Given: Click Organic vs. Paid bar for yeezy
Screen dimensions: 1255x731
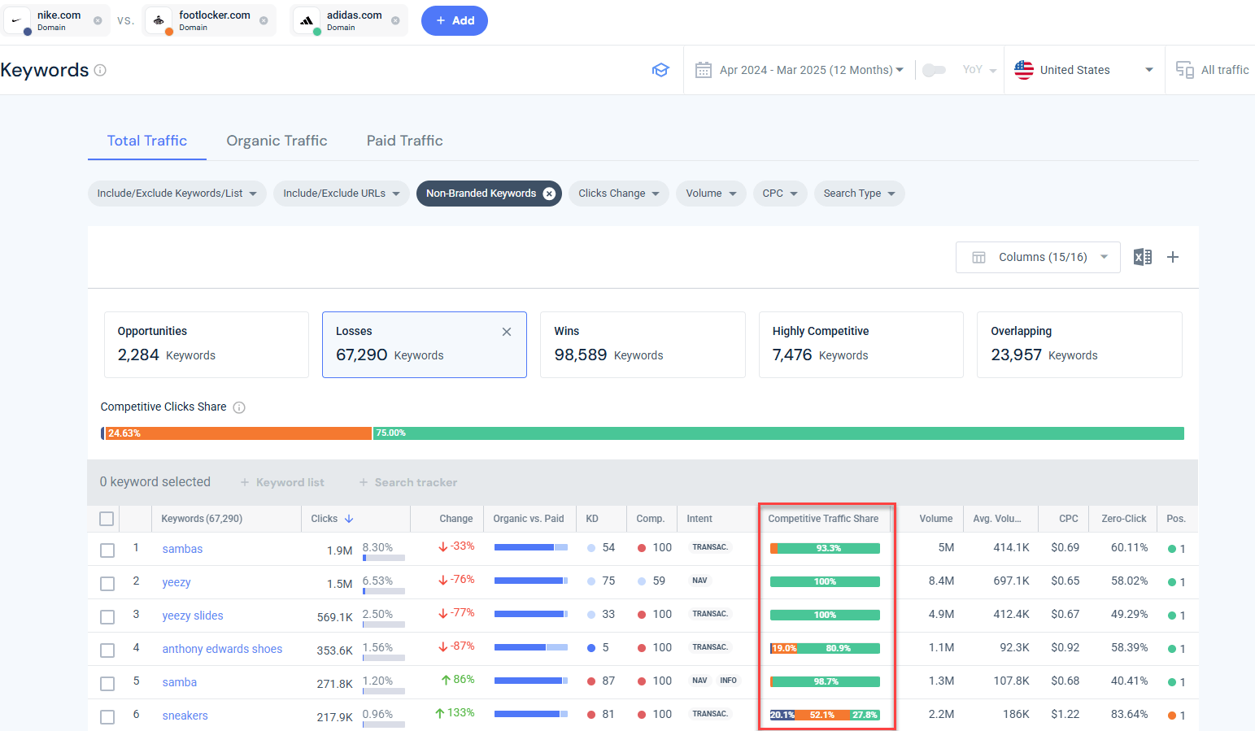Looking at the screenshot, I should pos(530,581).
